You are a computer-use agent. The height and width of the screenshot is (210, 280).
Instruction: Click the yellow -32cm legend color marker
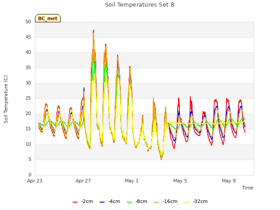tap(187, 202)
